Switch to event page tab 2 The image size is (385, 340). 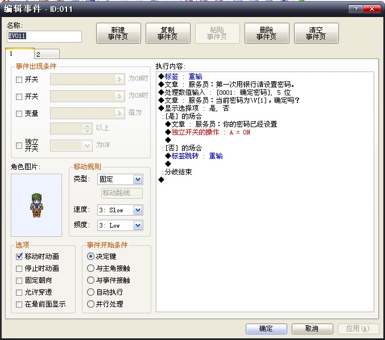tap(47, 54)
